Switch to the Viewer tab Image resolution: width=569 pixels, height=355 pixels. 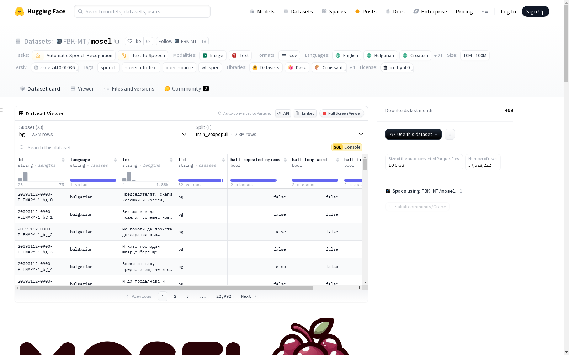pyautogui.click(x=82, y=88)
